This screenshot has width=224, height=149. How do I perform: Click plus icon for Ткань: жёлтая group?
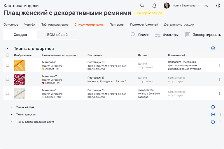(x=213, y=107)
